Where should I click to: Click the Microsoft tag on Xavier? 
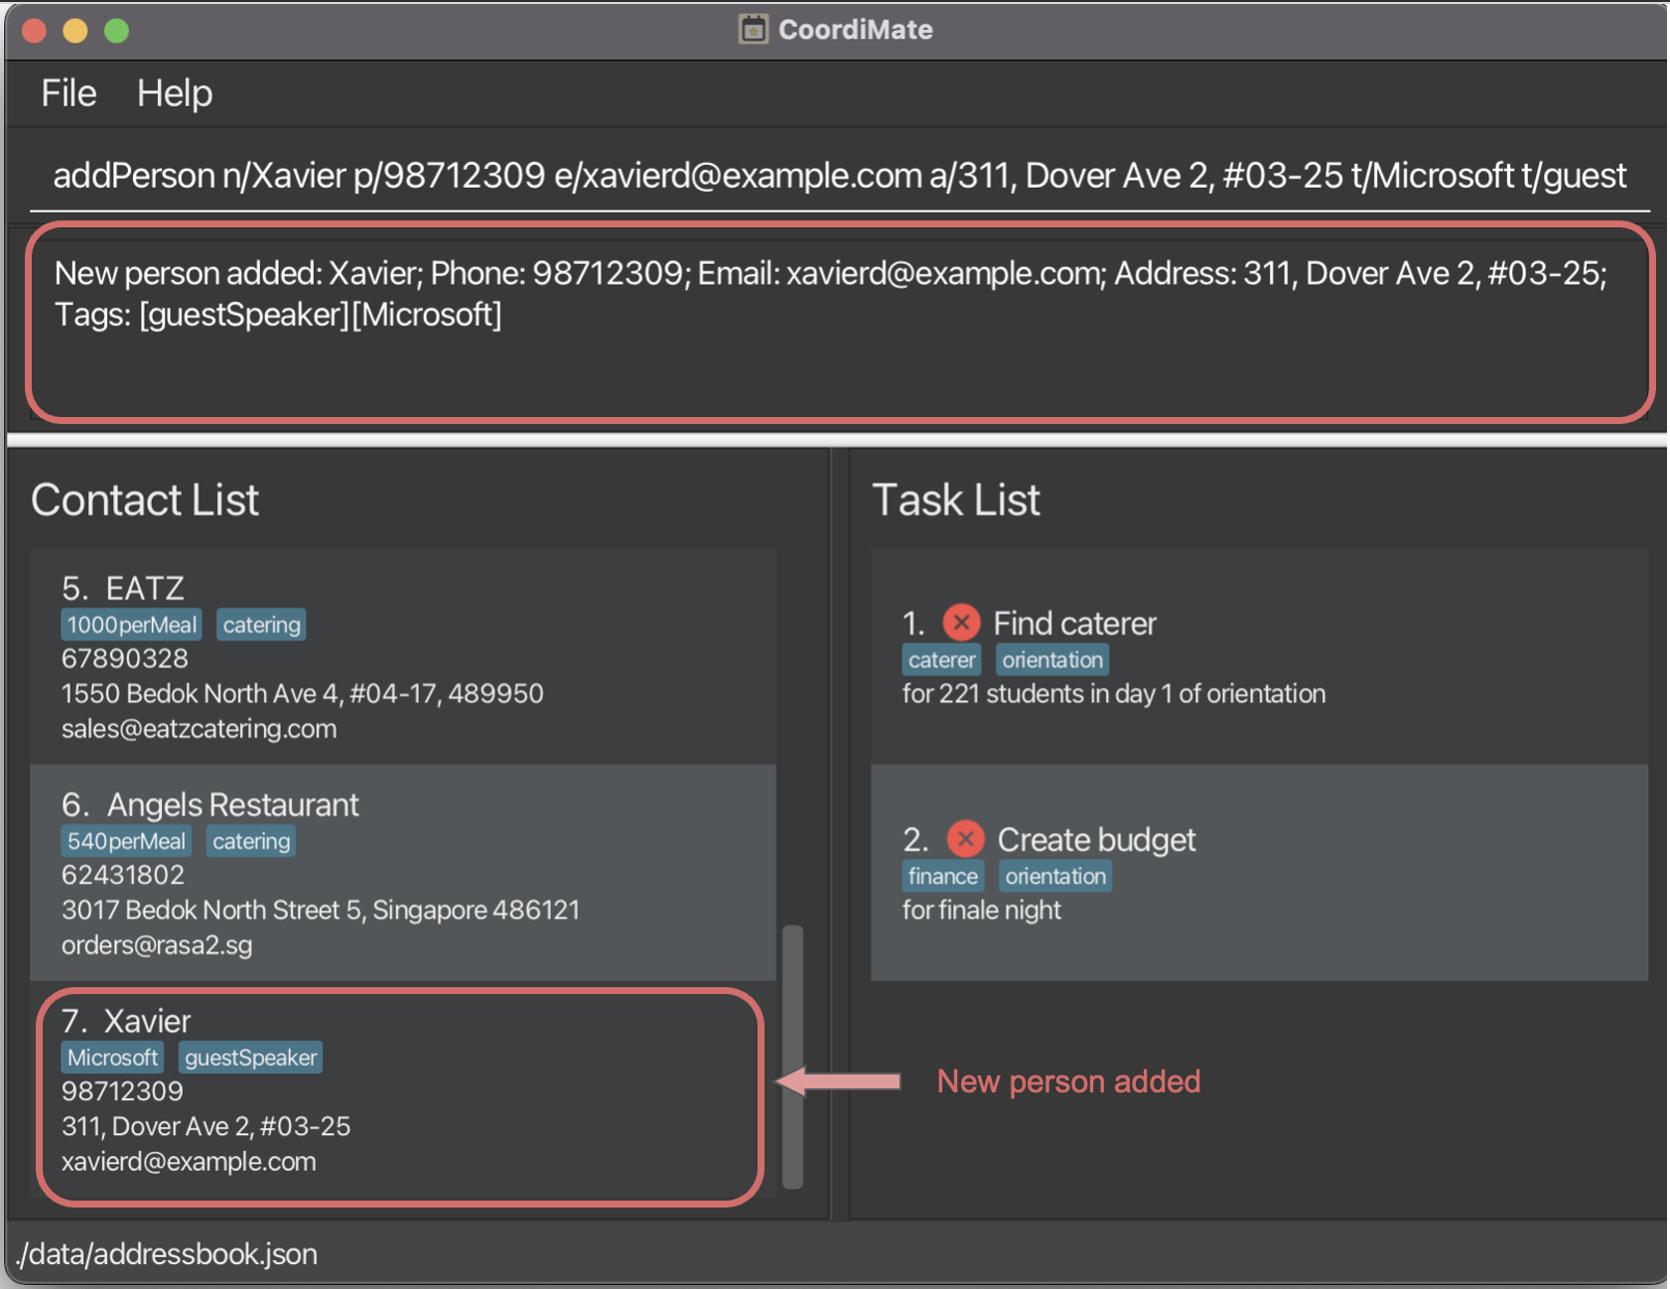pyautogui.click(x=112, y=1058)
